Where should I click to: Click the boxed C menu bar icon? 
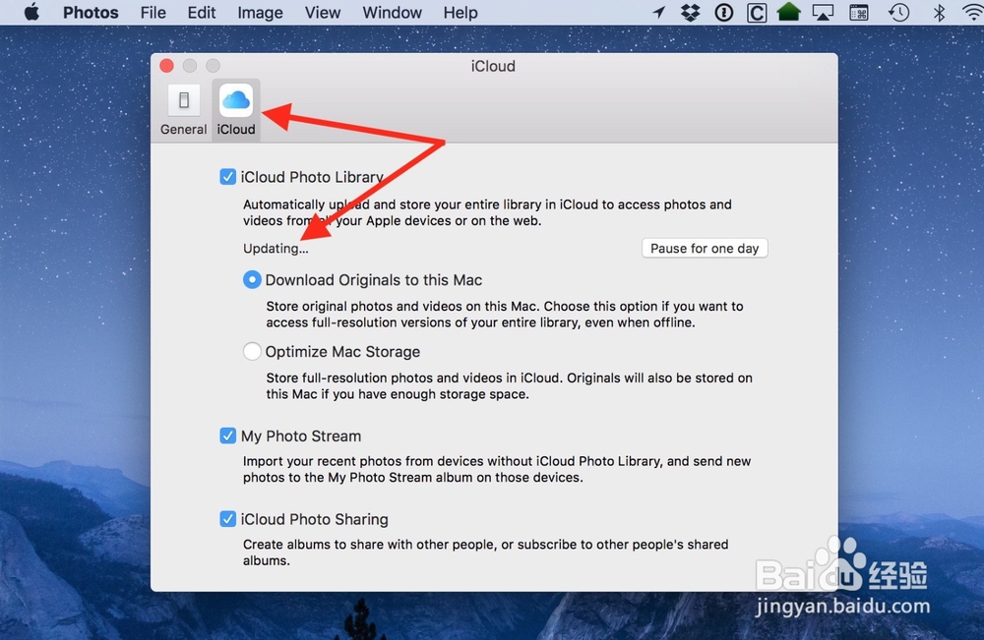(757, 13)
